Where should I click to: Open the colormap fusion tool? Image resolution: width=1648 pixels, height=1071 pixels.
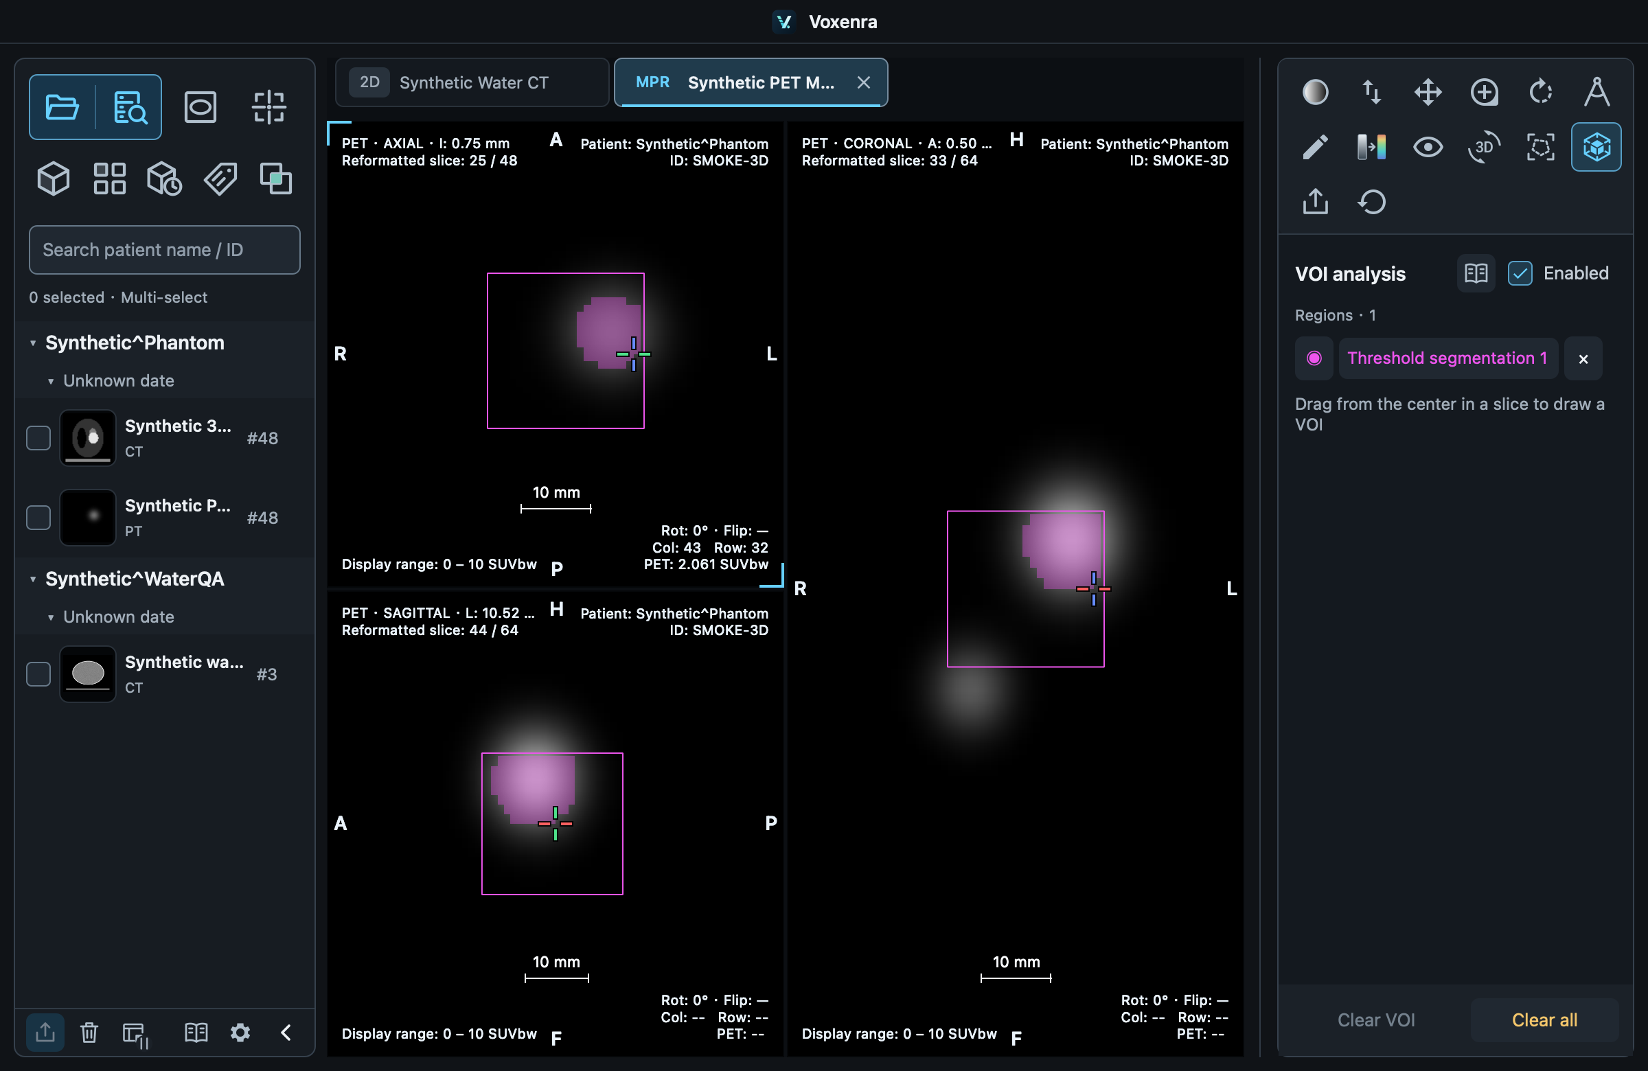point(1371,147)
